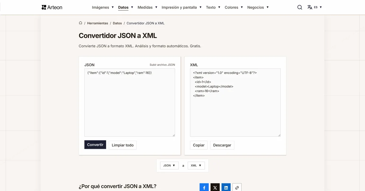Expand the Negocios menu arrow
365x191 pixels.
267,7
